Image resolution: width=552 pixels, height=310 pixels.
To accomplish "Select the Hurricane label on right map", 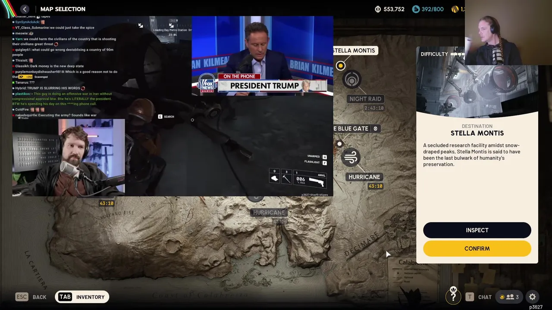I will coord(364,177).
